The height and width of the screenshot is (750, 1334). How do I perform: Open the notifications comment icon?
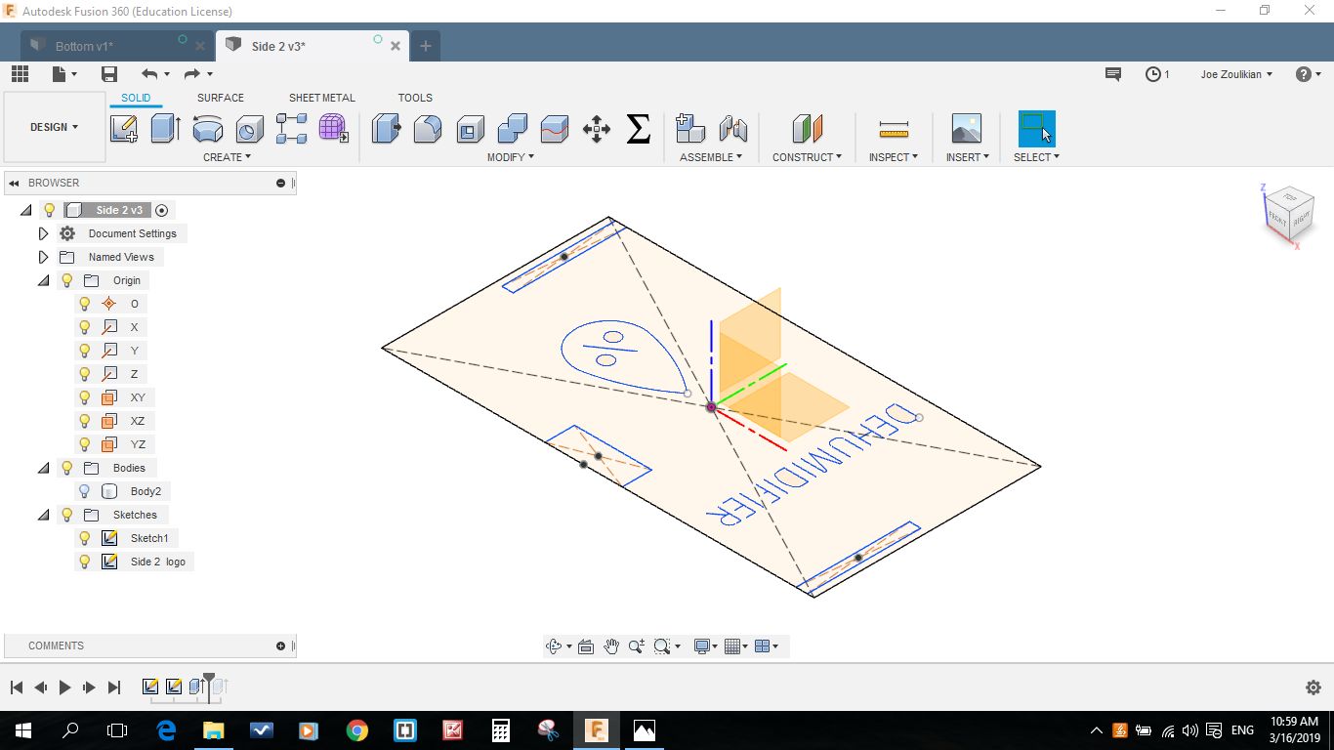1112,74
